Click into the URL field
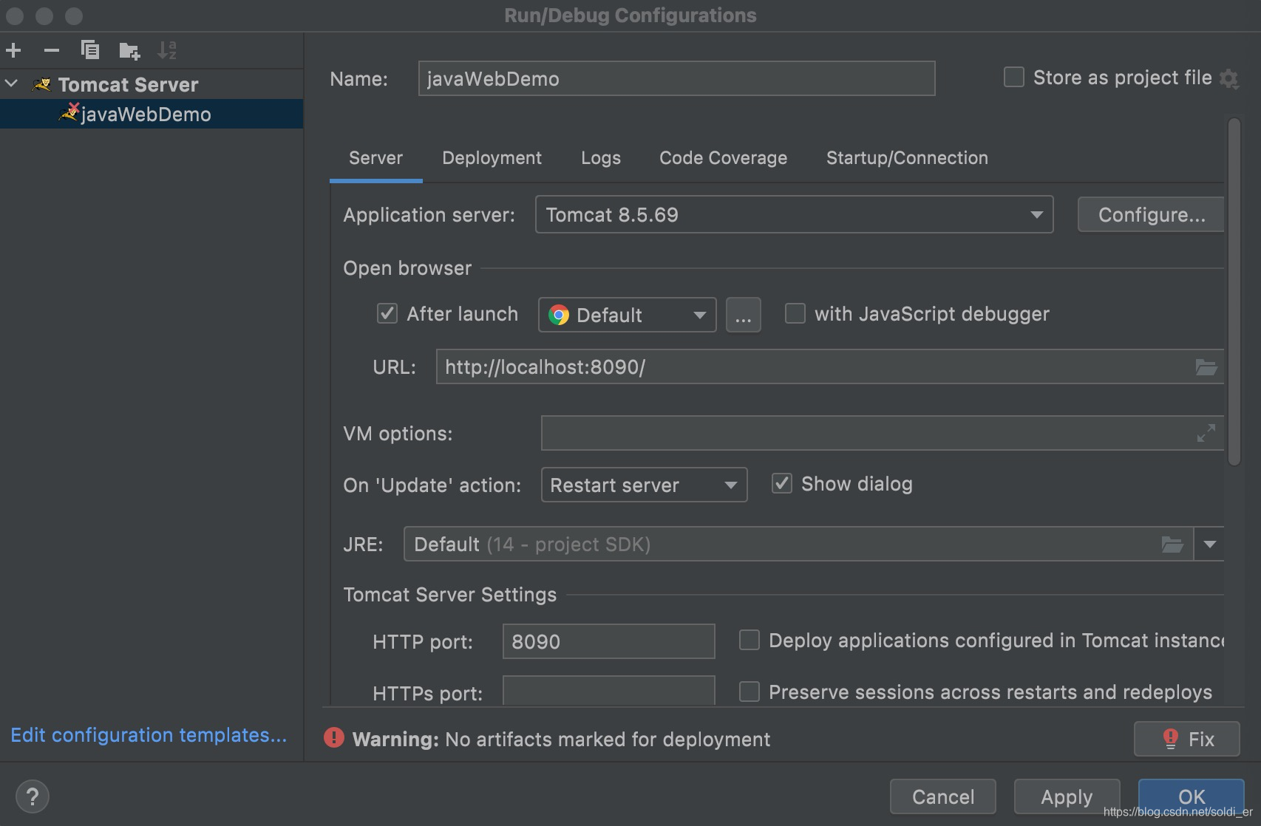The height and width of the screenshot is (826, 1261). [829, 367]
